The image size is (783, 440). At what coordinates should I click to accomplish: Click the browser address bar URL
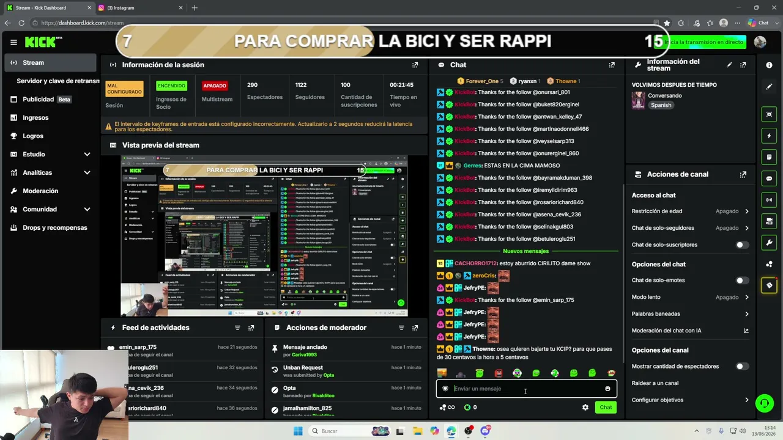coord(83,23)
